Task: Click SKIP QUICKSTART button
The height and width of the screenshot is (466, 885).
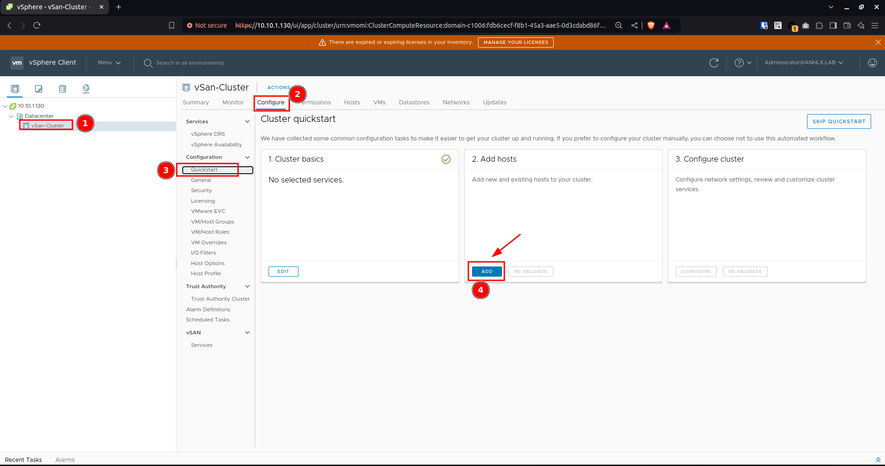Action: (839, 121)
